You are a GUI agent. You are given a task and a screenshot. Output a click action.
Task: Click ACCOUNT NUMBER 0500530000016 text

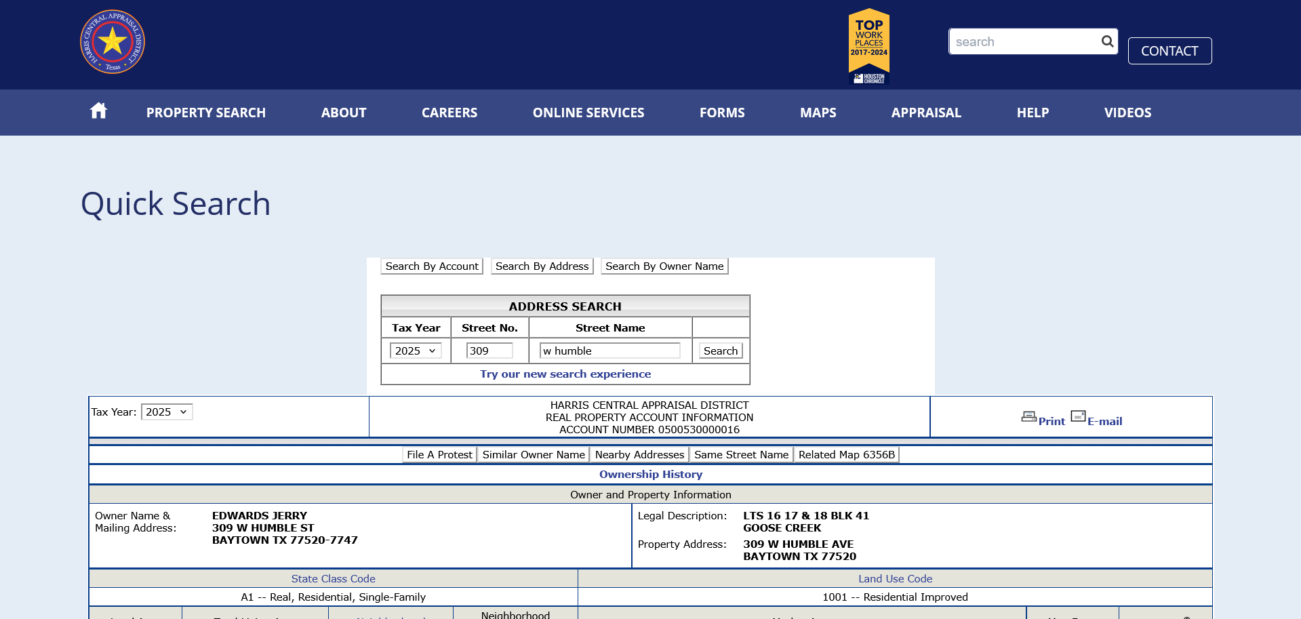649,430
